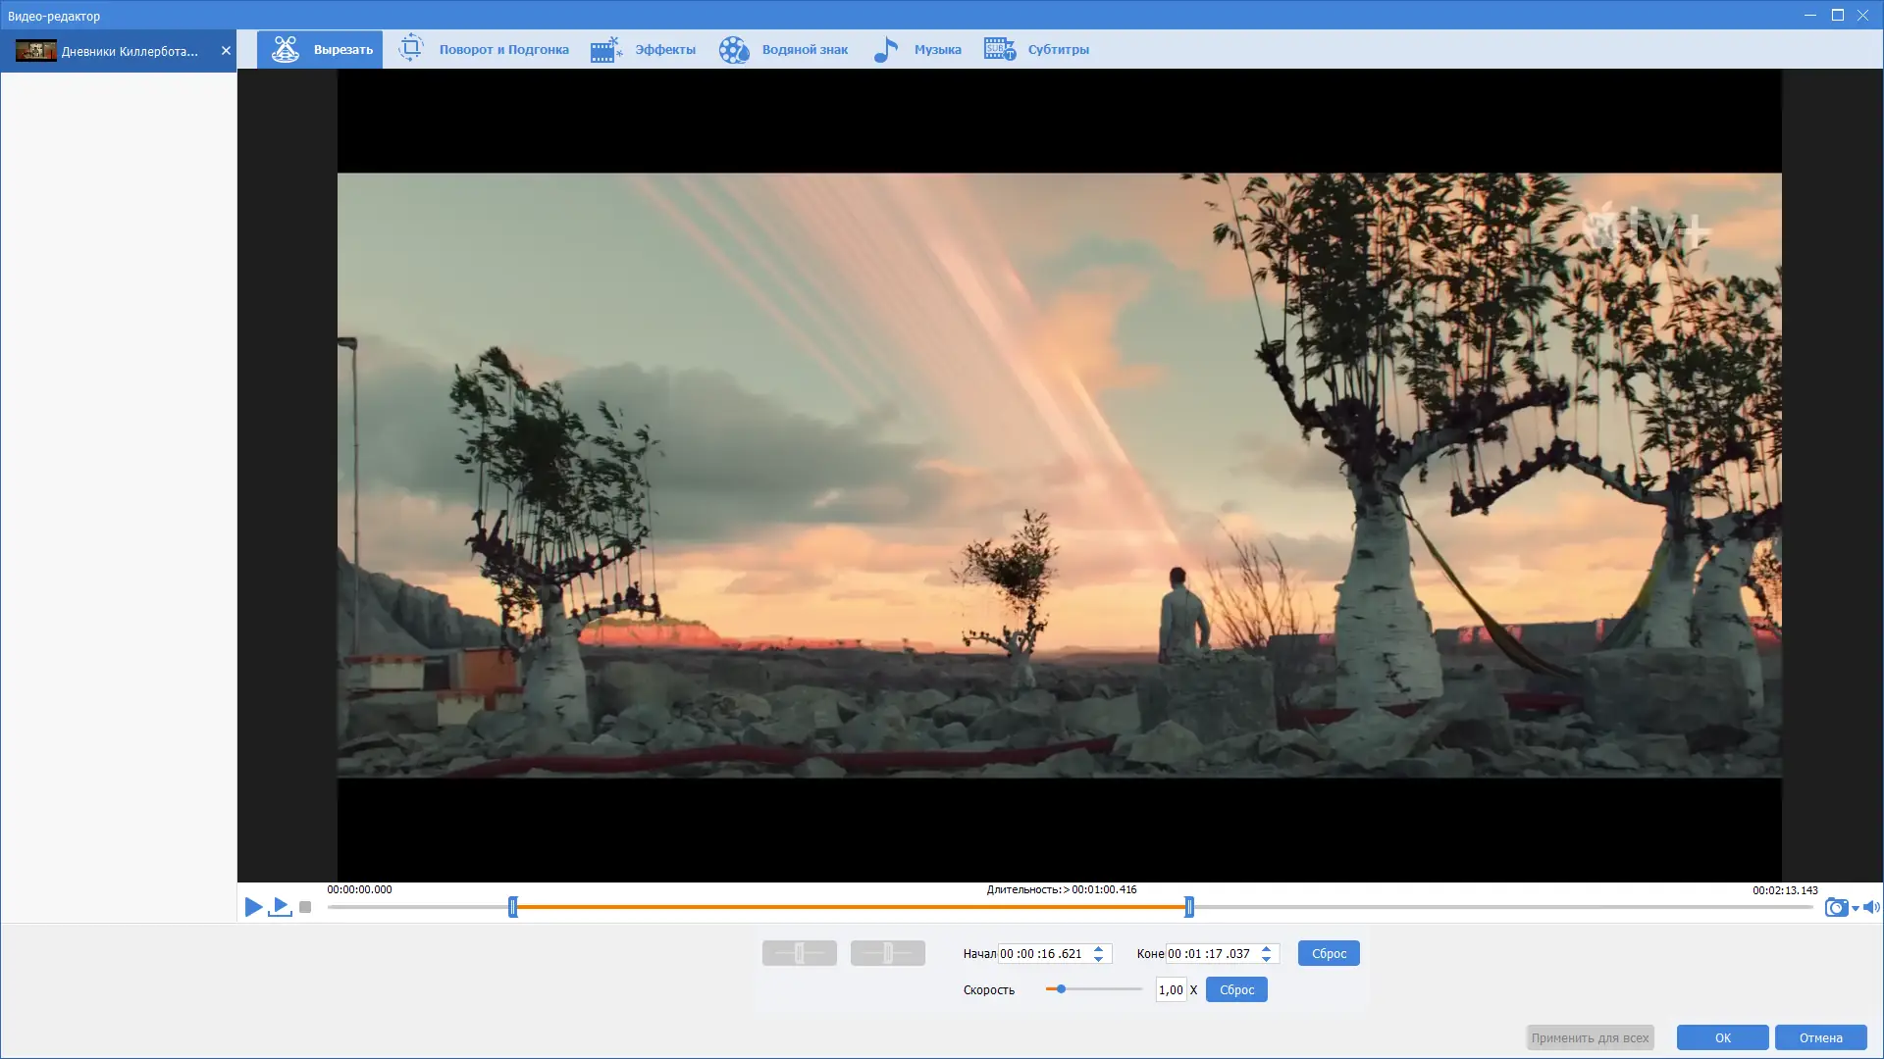Click the Скорость speed slider knob
The image size is (1884, 1059).
tap(1061, 989)
